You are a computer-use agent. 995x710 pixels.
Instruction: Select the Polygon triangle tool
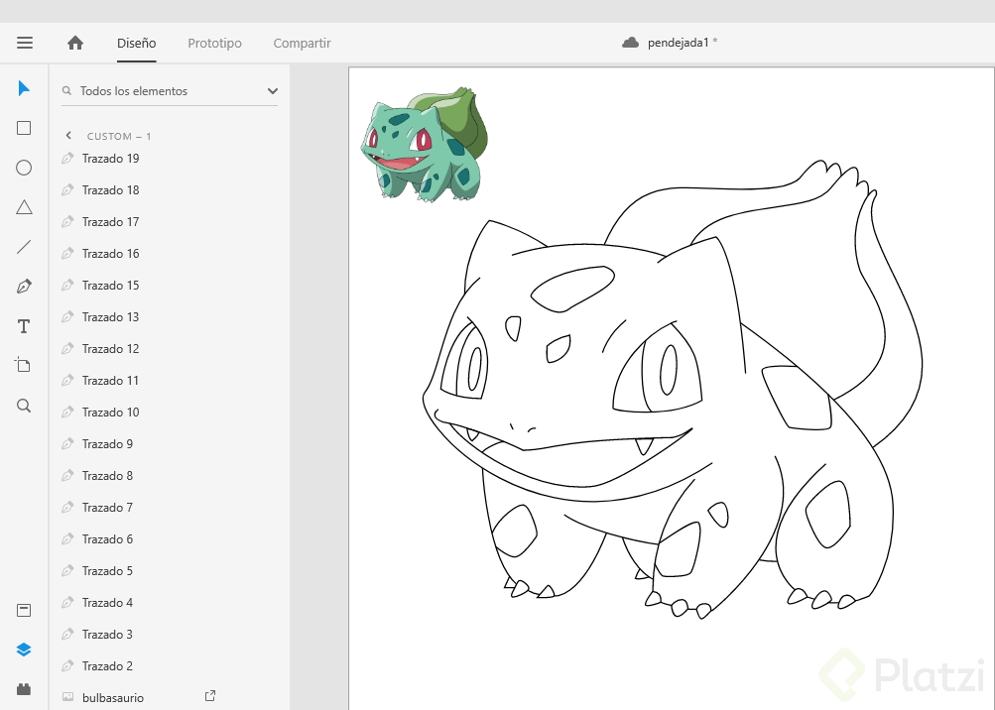24,207
